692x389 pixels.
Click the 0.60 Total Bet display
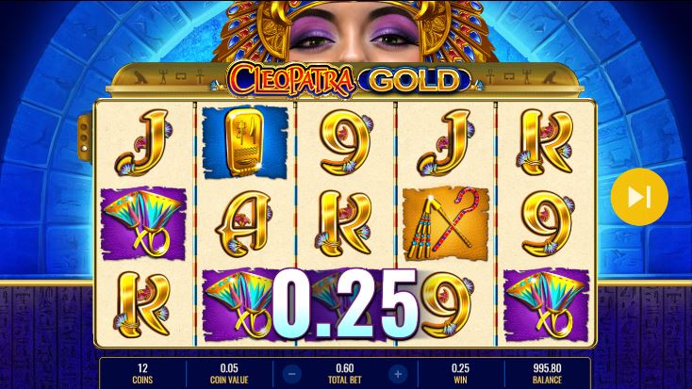(345, 374)
